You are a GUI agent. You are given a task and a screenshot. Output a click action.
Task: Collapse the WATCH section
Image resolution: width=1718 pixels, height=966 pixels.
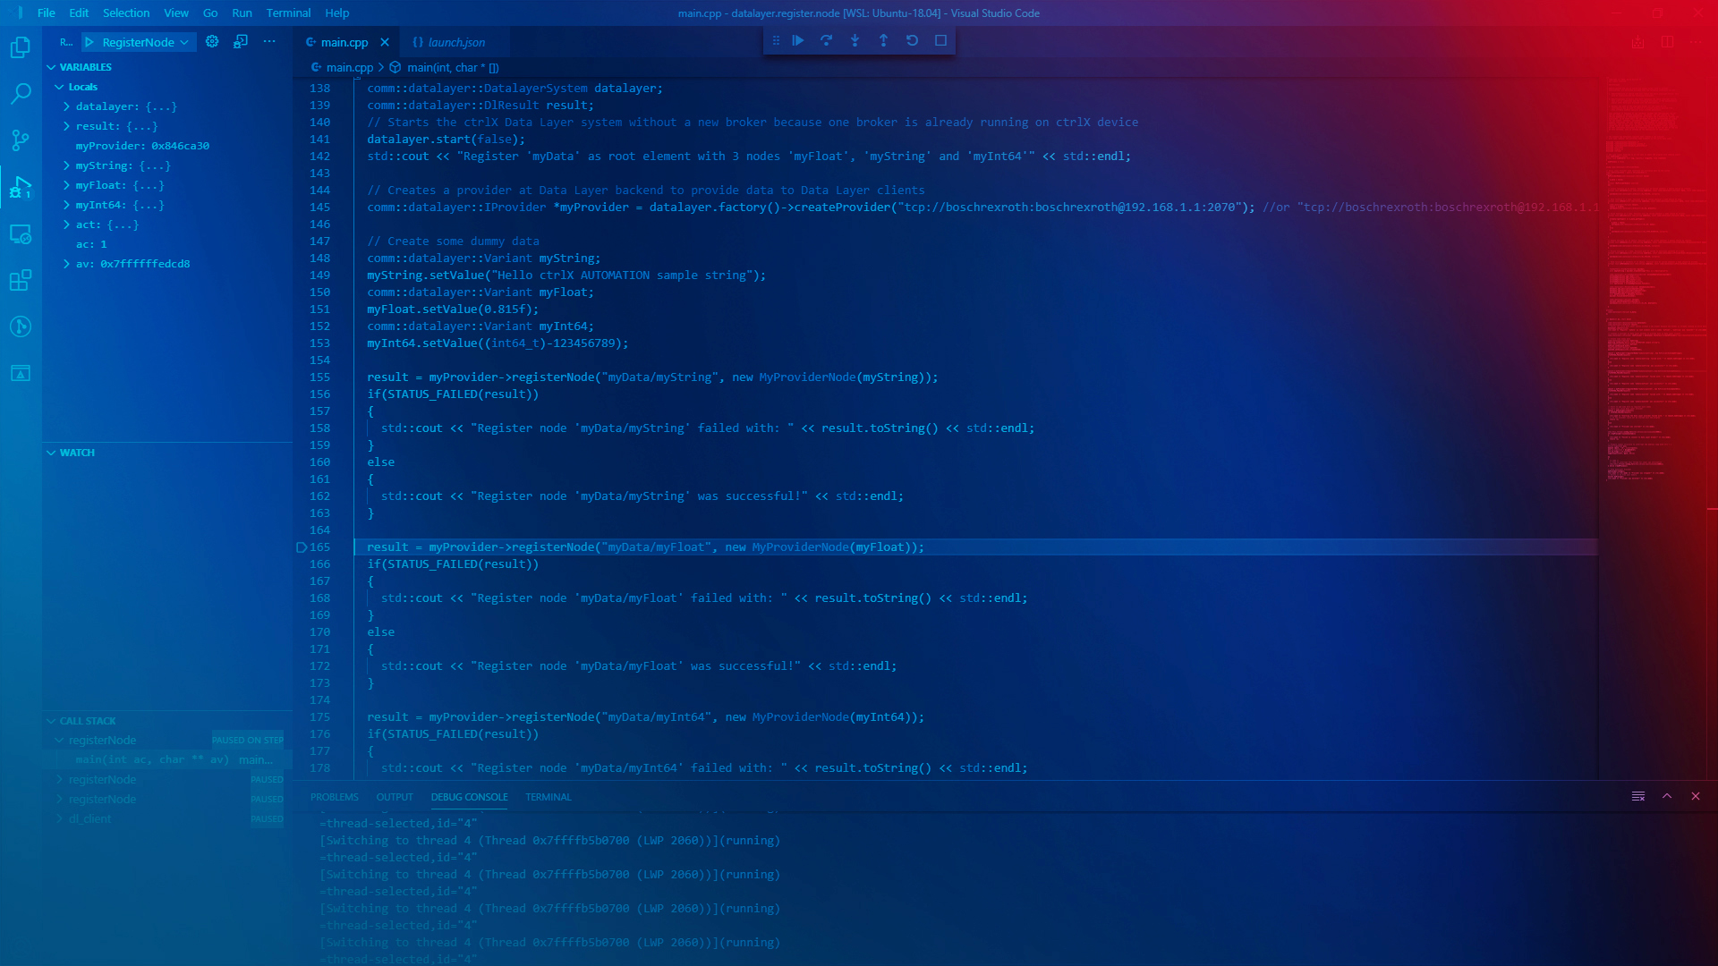pos(51,453)
